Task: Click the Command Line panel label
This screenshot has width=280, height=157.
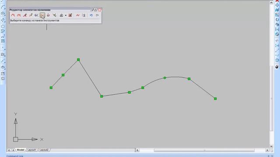Action: click(x=15, y=156)
